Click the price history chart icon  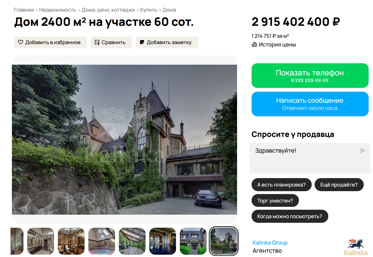tap(254, 45)
